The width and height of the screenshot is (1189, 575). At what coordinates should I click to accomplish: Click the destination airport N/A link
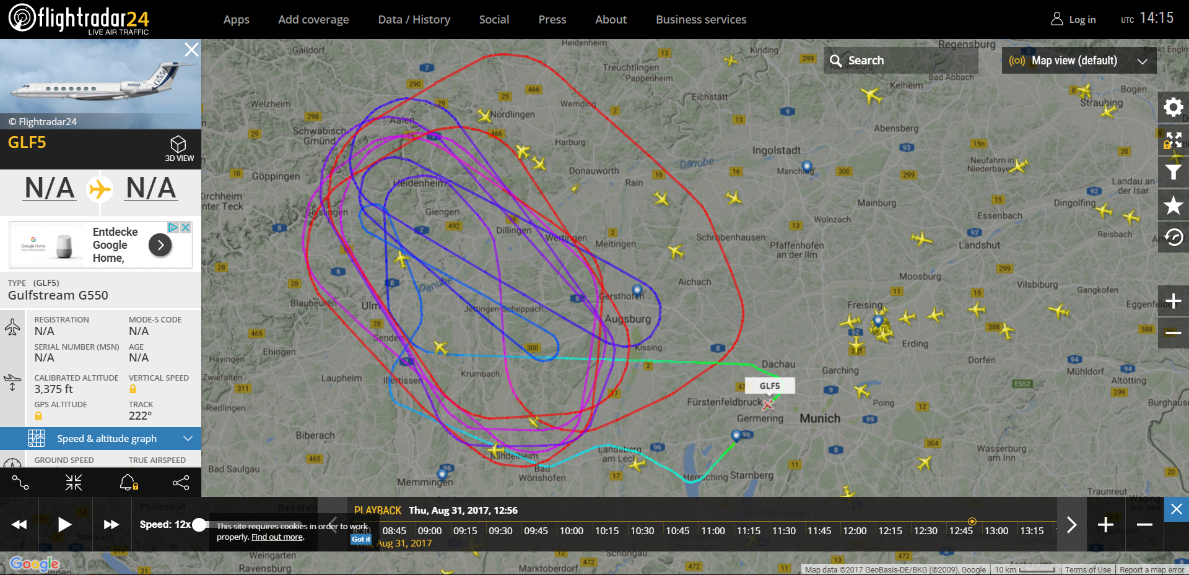pos(151,188)
